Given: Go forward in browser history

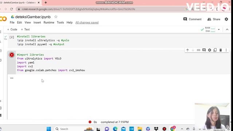Looking at the screenshot, I should [x=5, y=9].
